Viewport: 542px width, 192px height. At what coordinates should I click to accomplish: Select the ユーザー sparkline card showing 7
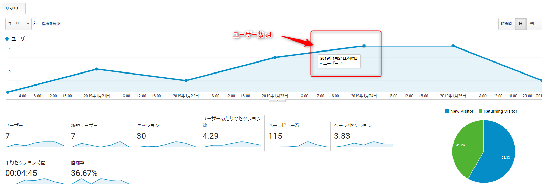pyautogui.click(x=35, y=136)
